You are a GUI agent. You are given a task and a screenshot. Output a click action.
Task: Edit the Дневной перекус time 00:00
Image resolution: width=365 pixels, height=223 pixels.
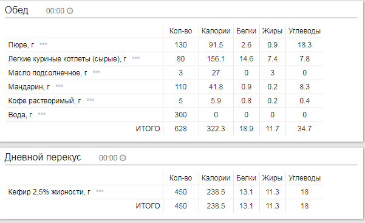click(108, 158)
